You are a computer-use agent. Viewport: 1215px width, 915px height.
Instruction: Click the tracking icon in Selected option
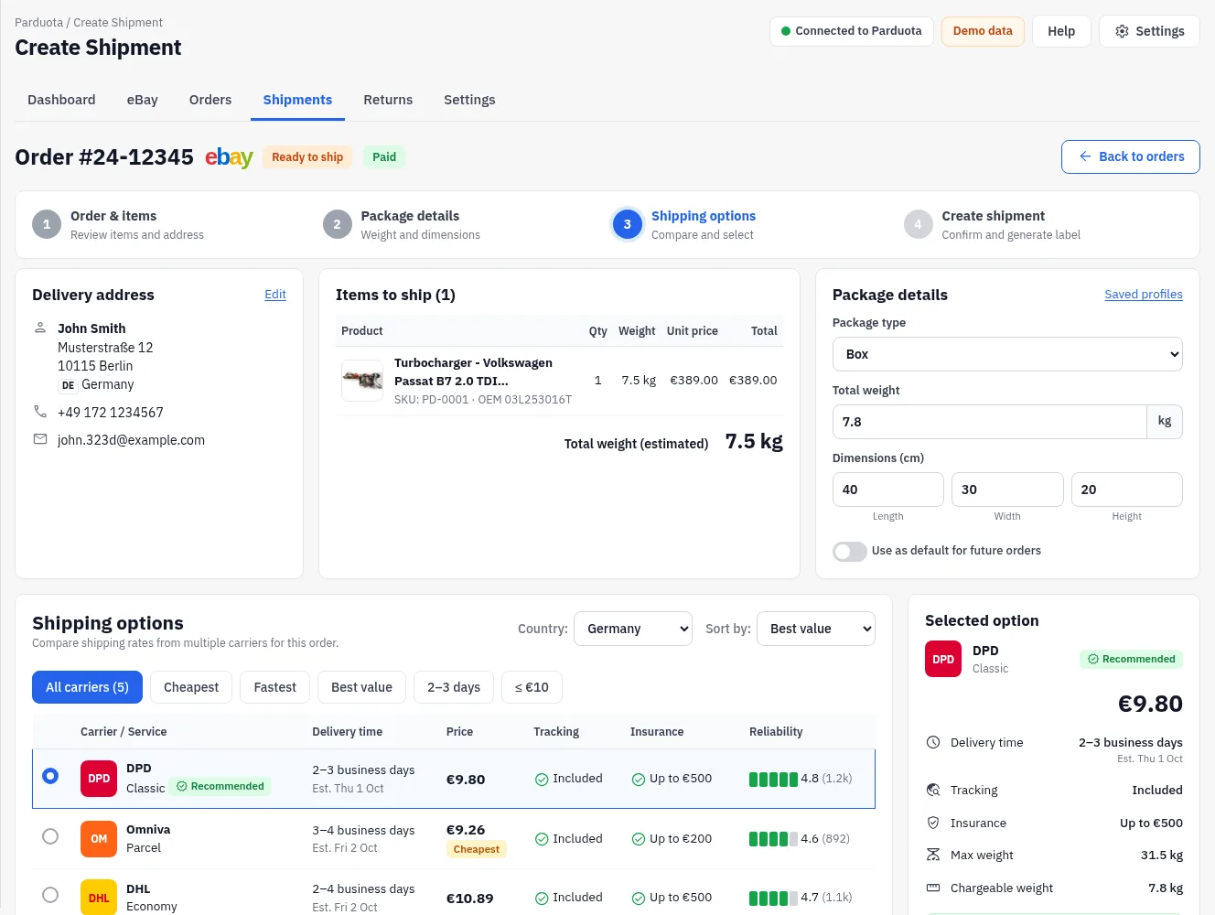tap(933, 790)
